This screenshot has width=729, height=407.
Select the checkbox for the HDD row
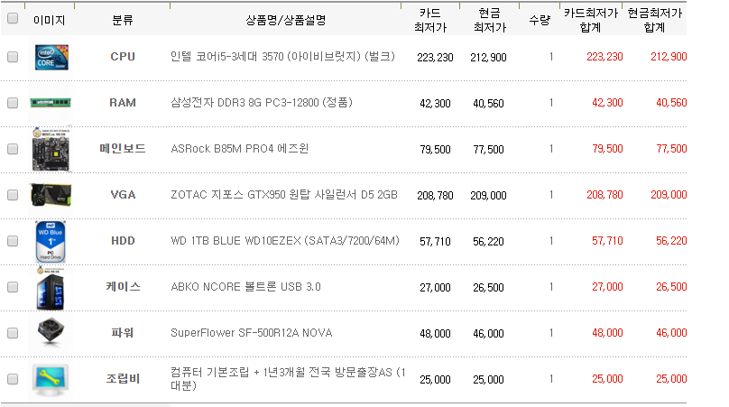(13, 241)
